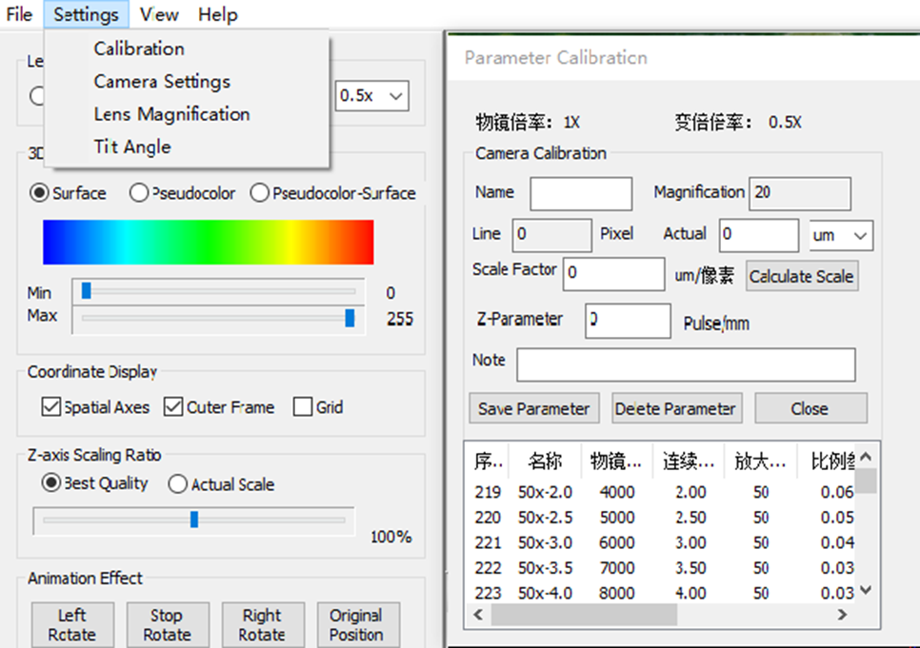Click Save Parameter button
This screenshot has height=648, width=920.
(534, 408)
